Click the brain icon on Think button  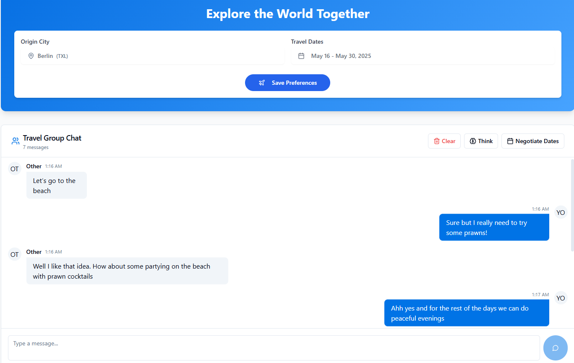tap(473, 141)
